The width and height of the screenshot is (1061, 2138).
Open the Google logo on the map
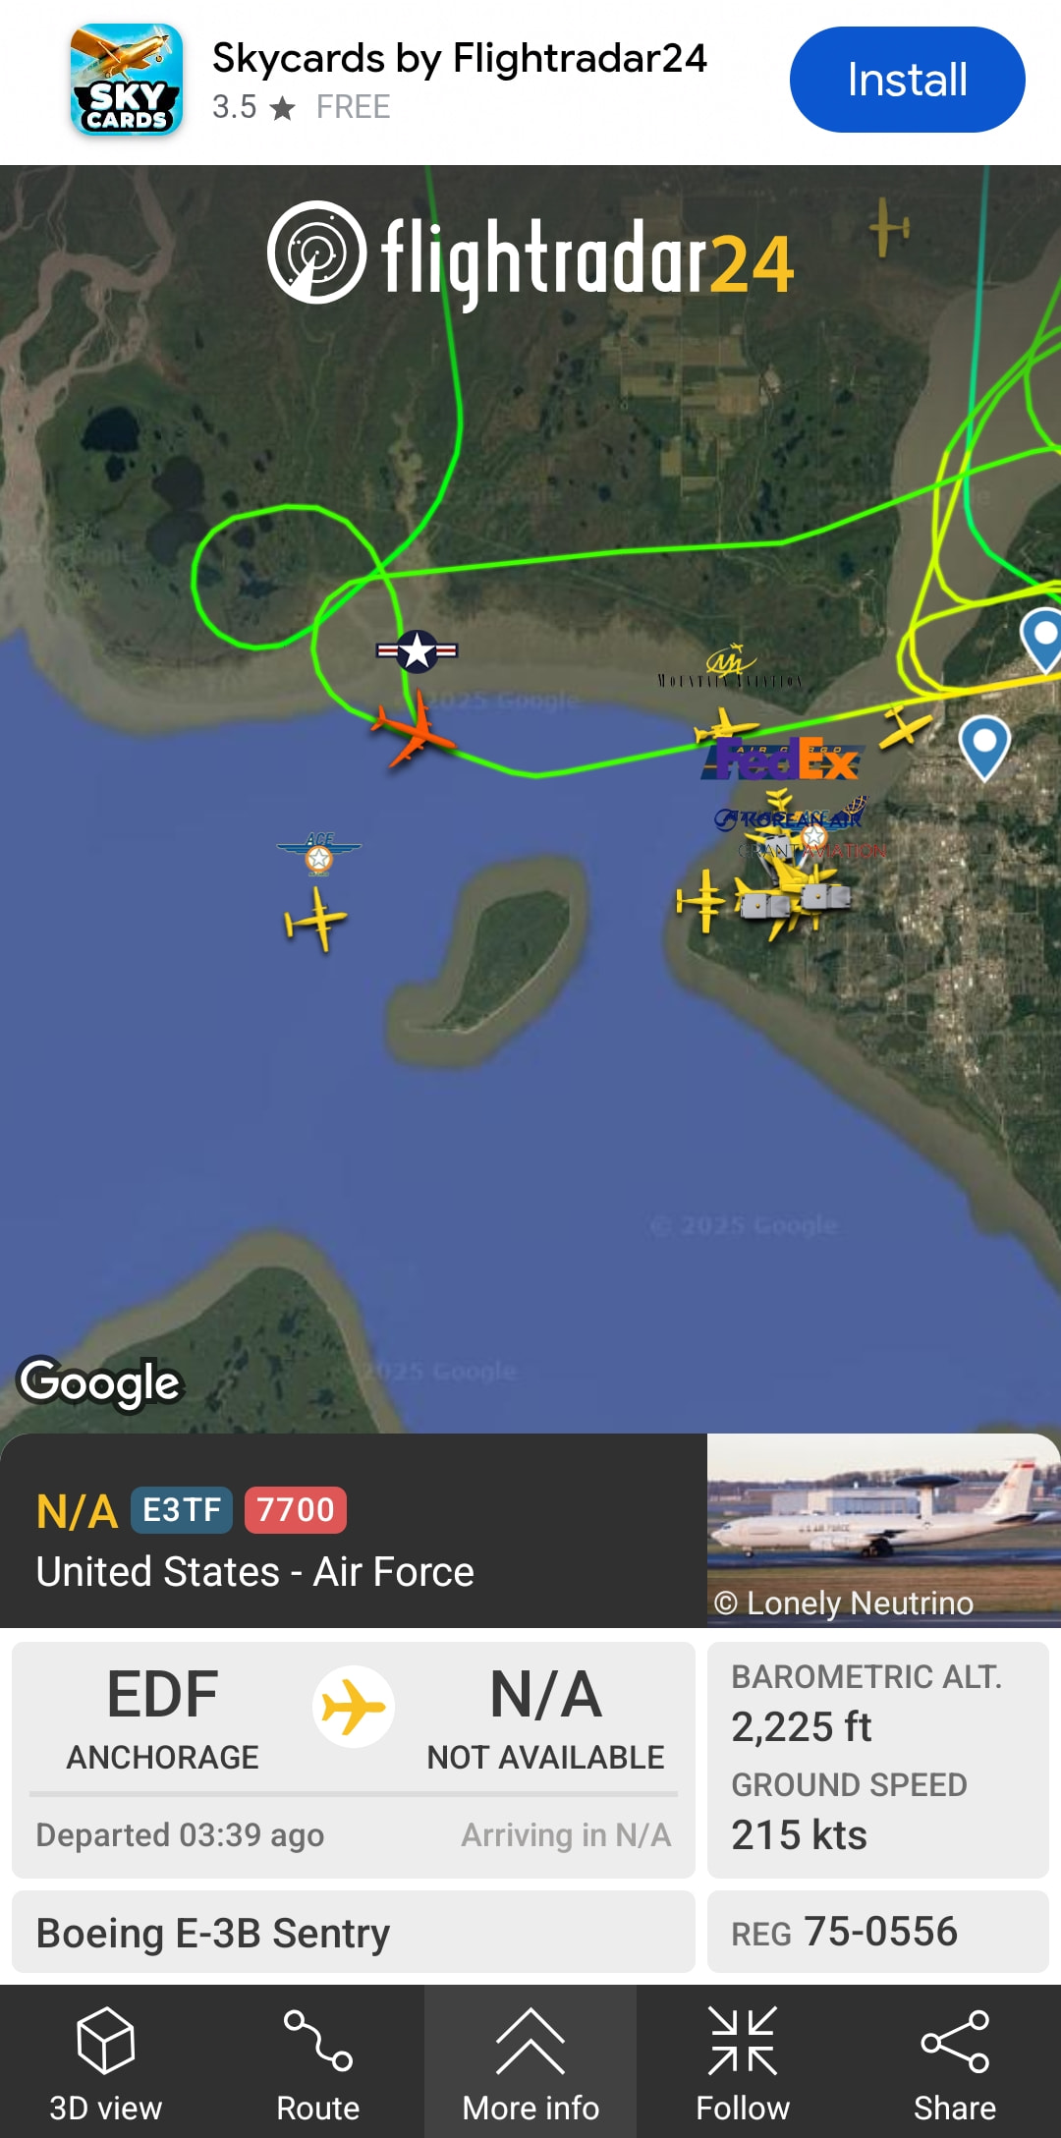click(101, 1383)
